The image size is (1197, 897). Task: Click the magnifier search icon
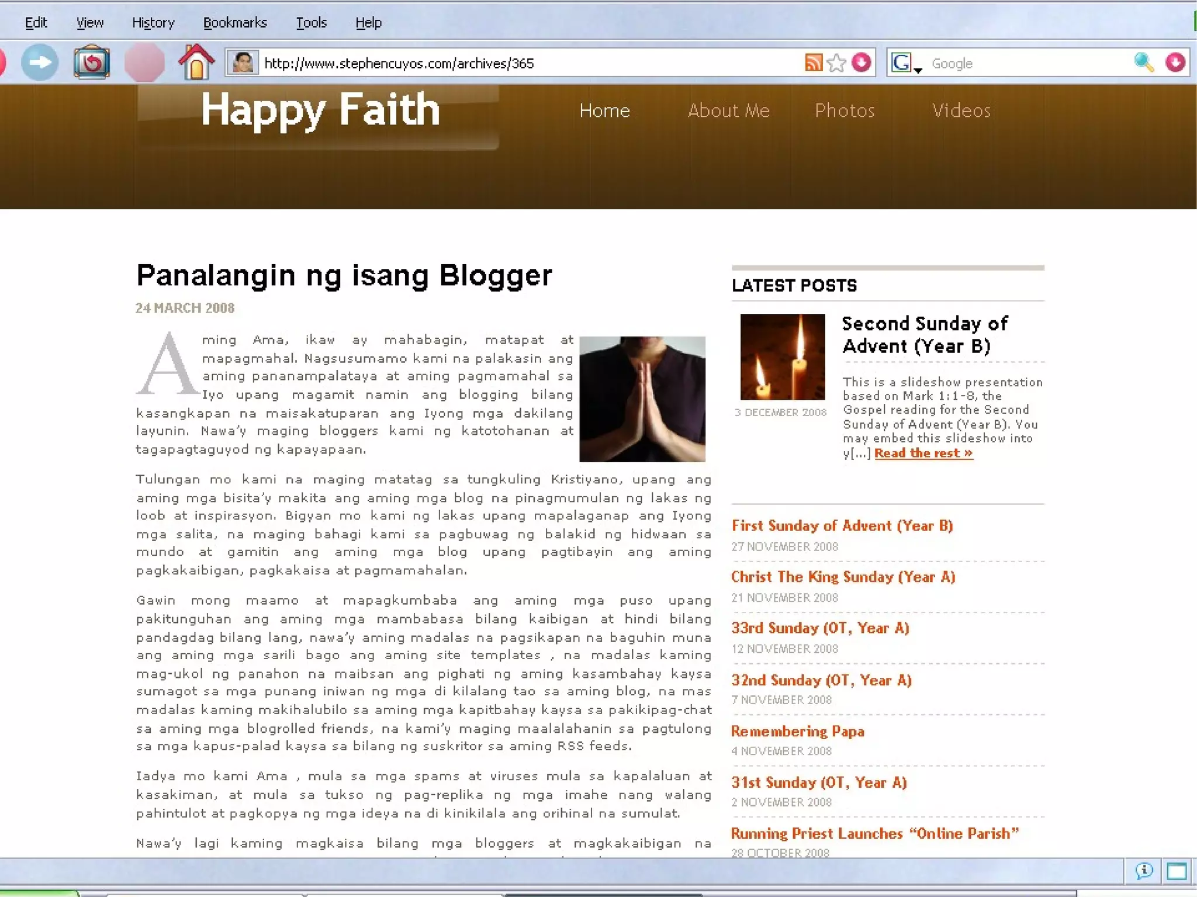(x=1144, y=62)
